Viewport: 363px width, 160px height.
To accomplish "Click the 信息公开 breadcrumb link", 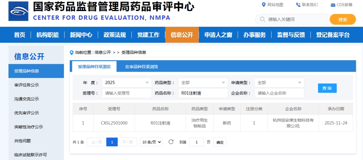I will (103, 53).
